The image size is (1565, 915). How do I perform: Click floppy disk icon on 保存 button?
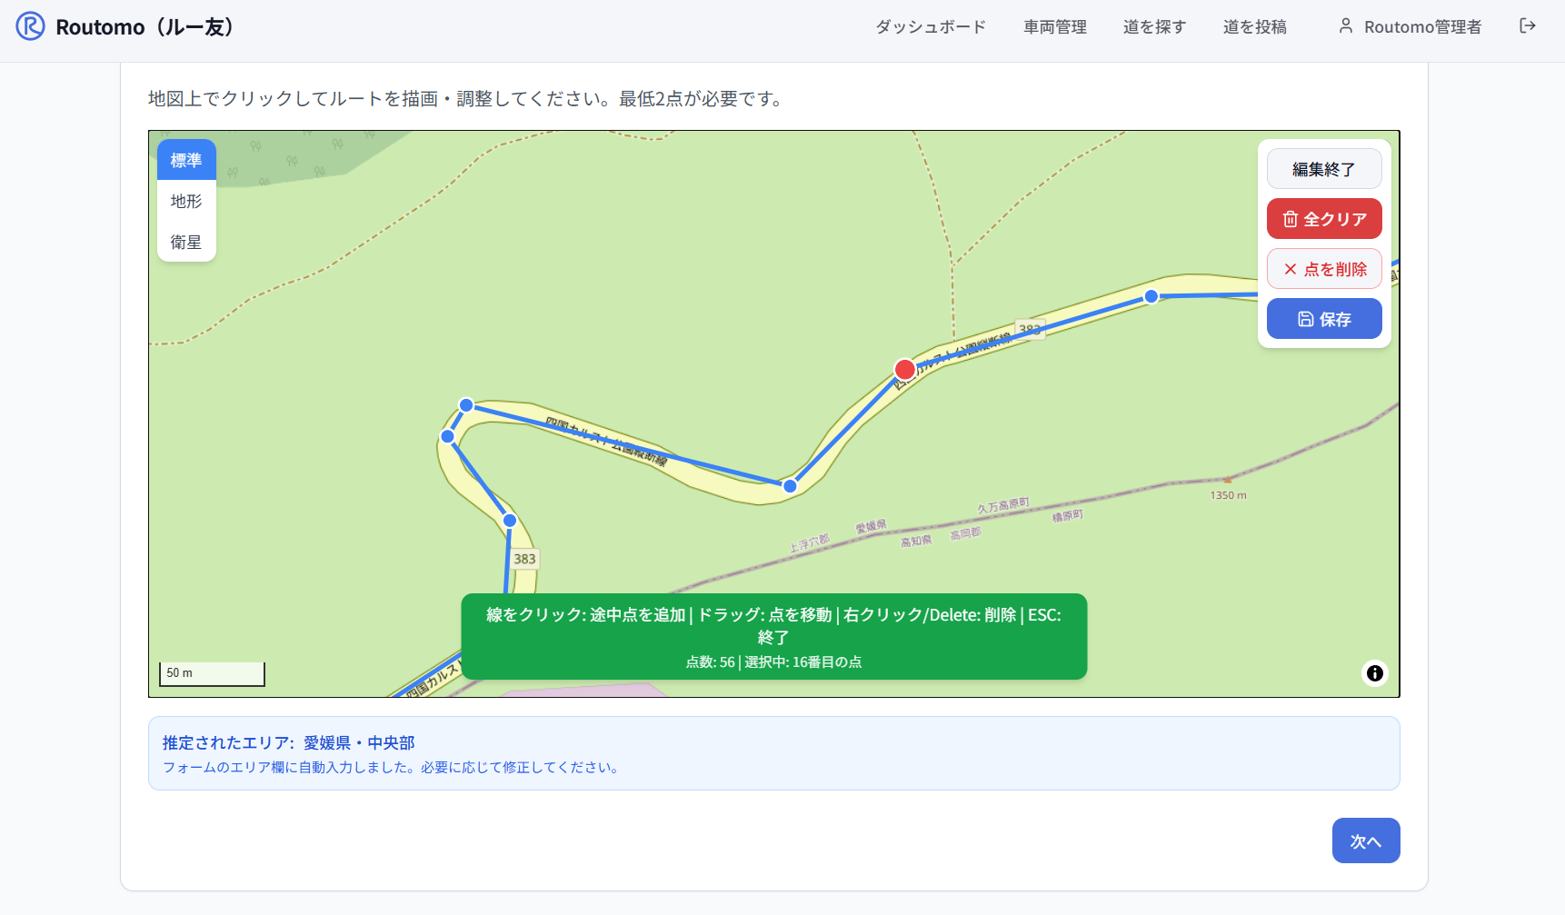pyautogui.click(x=1305, y=319)
